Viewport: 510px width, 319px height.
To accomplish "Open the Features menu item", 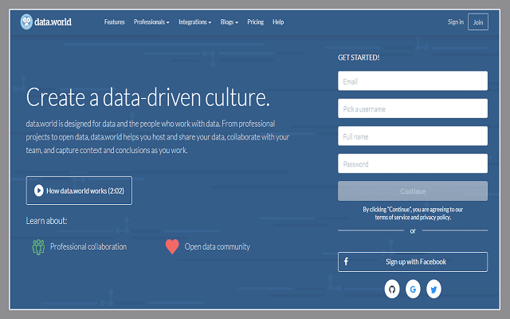I will (x=114, y=22).
